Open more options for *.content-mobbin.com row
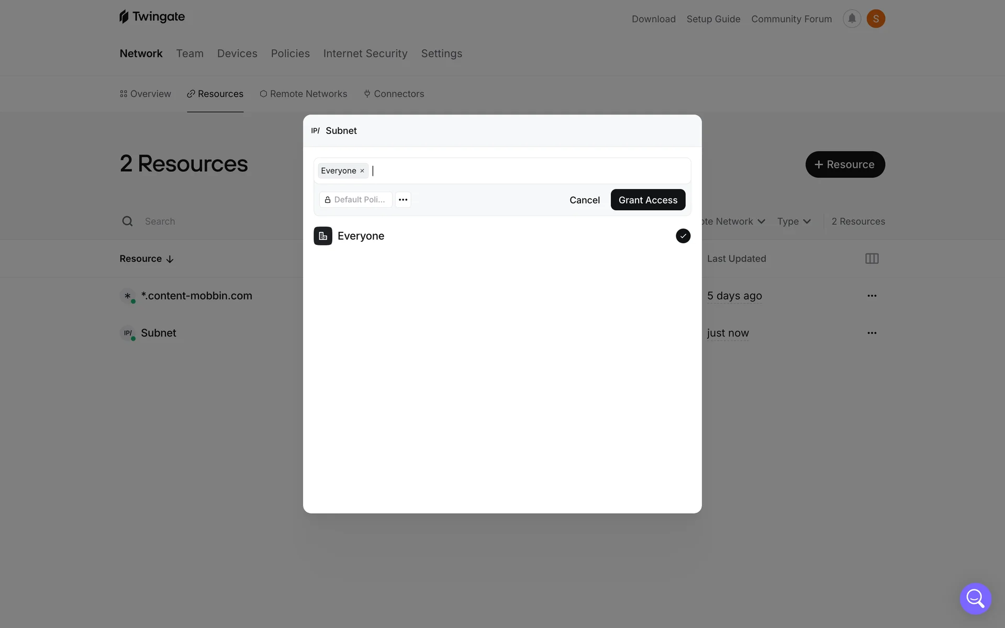Screen dimensions: 1005x628 872,296
